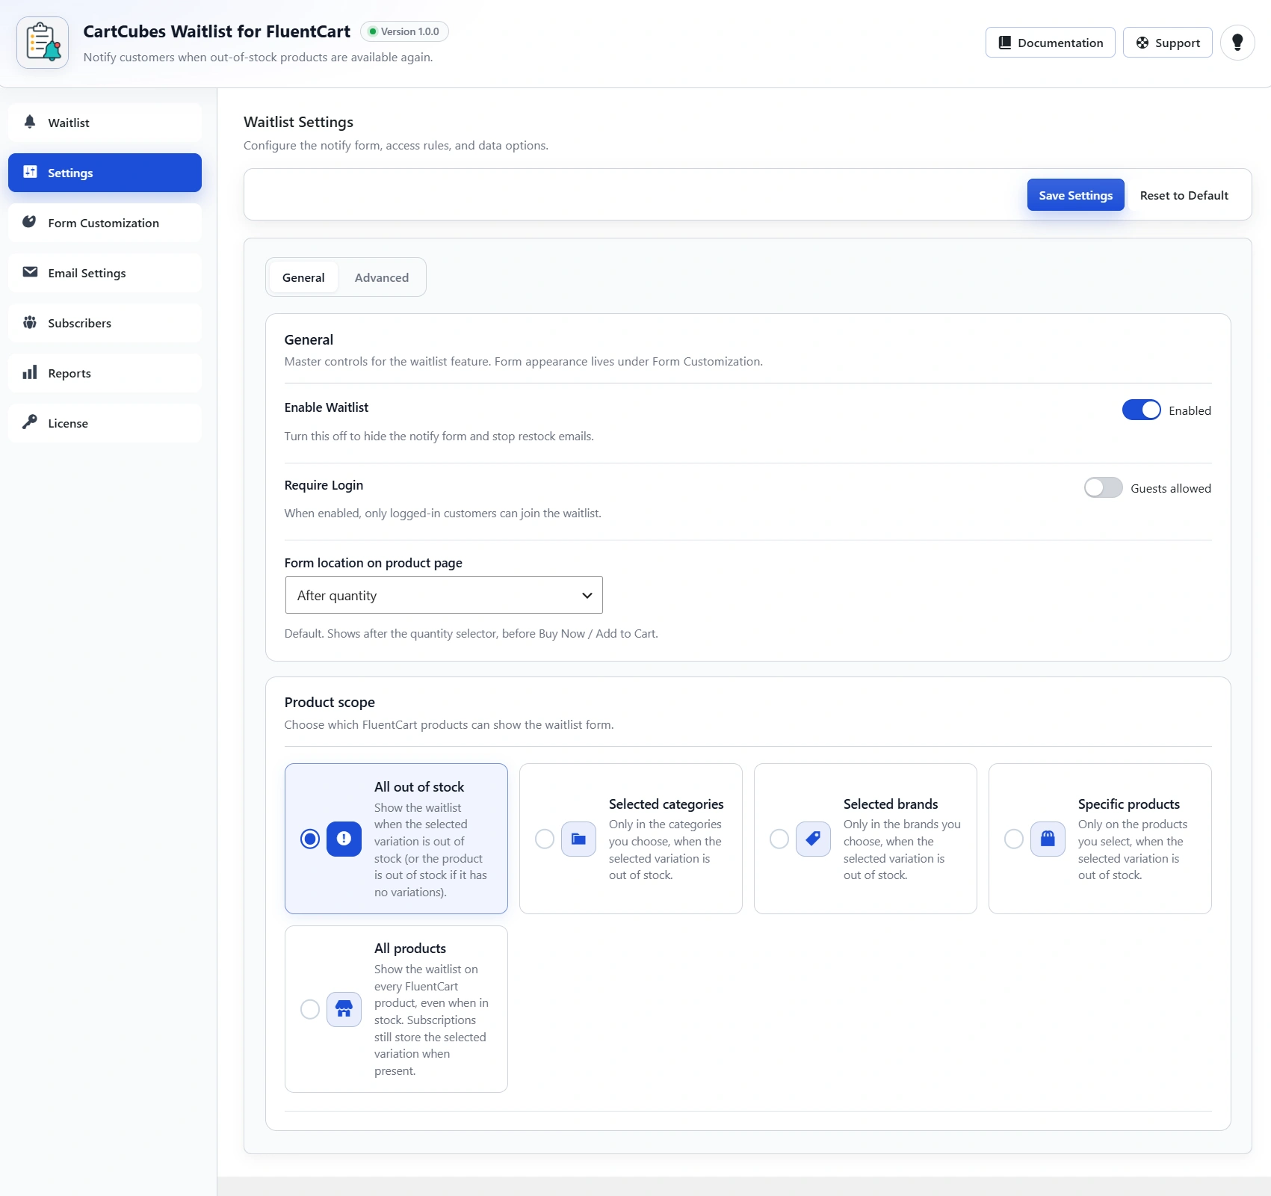
Task: Click the Settings sidebar icon
Action: click(30, 172)
